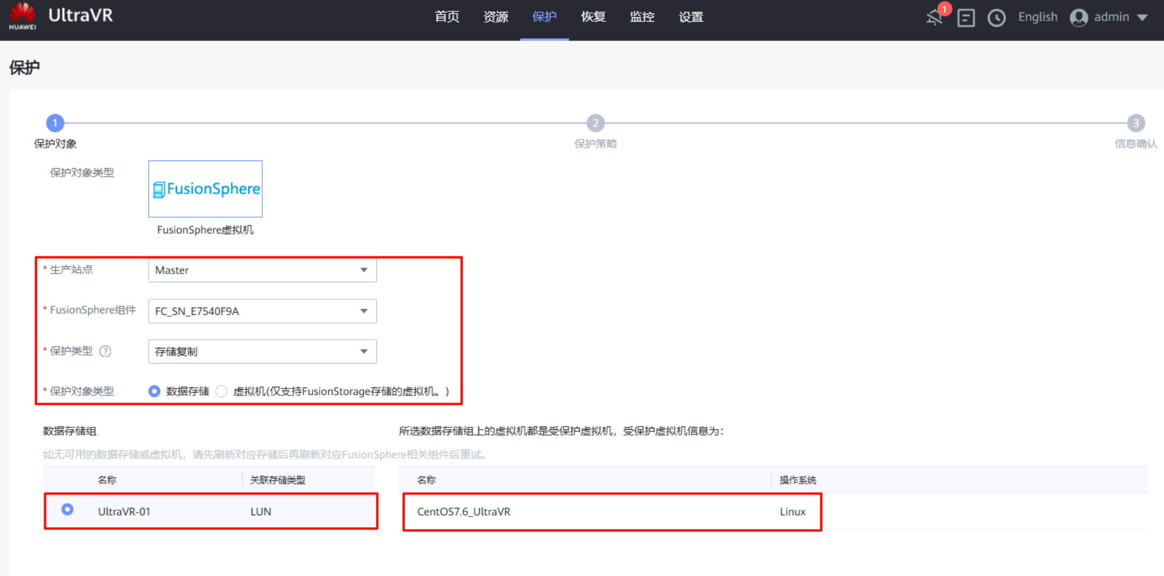
Task: Open the 监控 menu tab
Action: (x=642, y=17)
